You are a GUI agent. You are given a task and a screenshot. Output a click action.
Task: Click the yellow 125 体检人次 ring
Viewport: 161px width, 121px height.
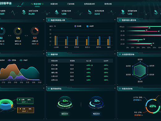tap(18, 31)
